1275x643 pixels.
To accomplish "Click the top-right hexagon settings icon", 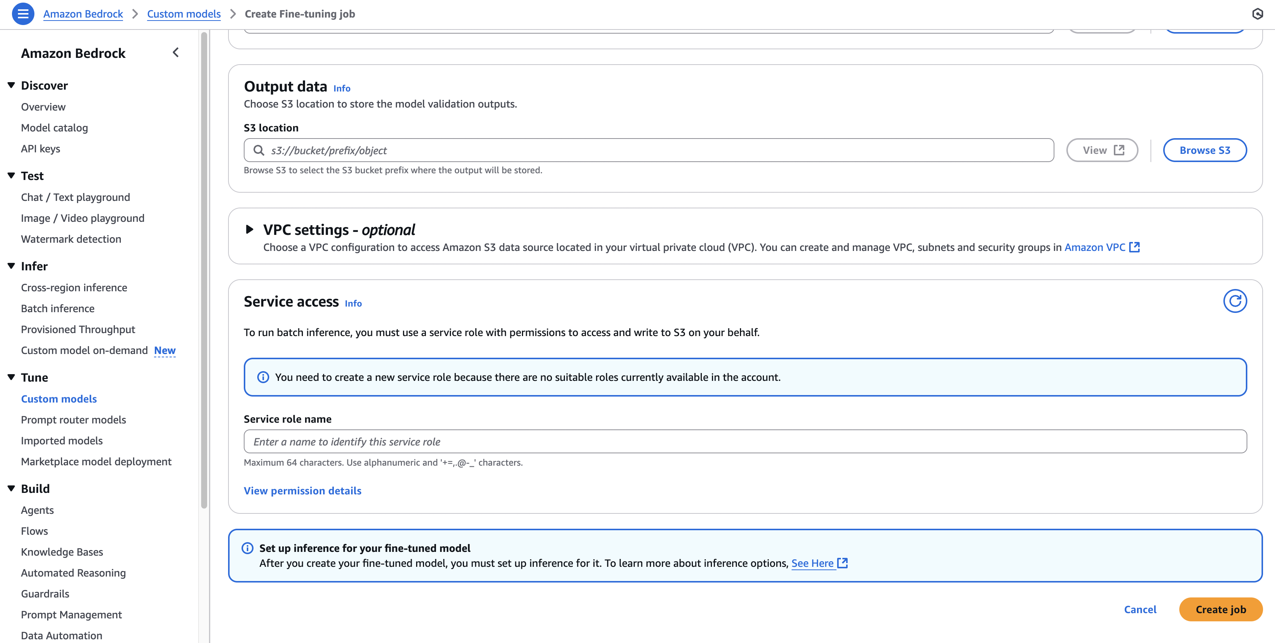I will 1258,14.
